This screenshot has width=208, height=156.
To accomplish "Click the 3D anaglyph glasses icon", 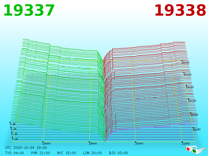I will [196, 149].
